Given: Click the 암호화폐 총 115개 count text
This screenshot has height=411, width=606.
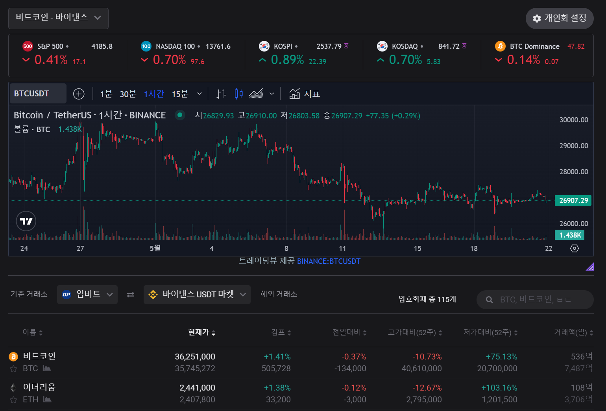Looking at the screenshot, I should pyautogui.click(x=427, y=299).
